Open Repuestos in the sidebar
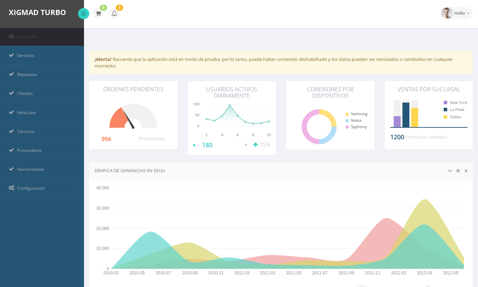Screen dimensions: 478x287 (x=42, y=75)
